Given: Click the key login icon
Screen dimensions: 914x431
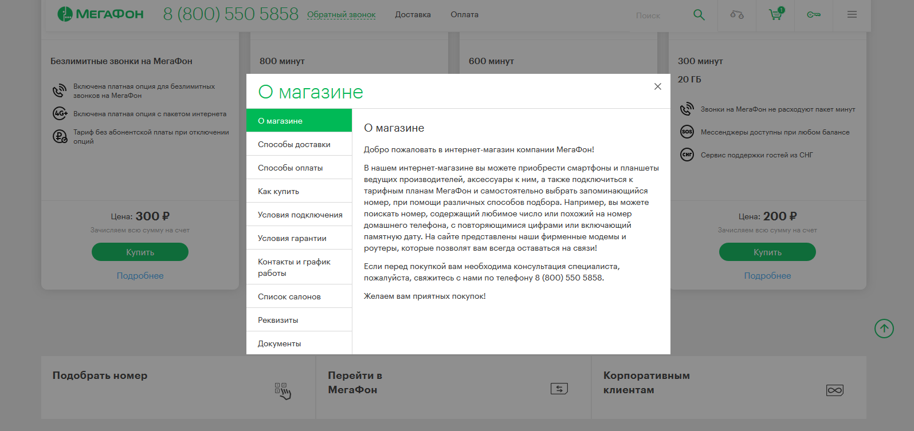Looking at the screenshot, I should point(814,15).
